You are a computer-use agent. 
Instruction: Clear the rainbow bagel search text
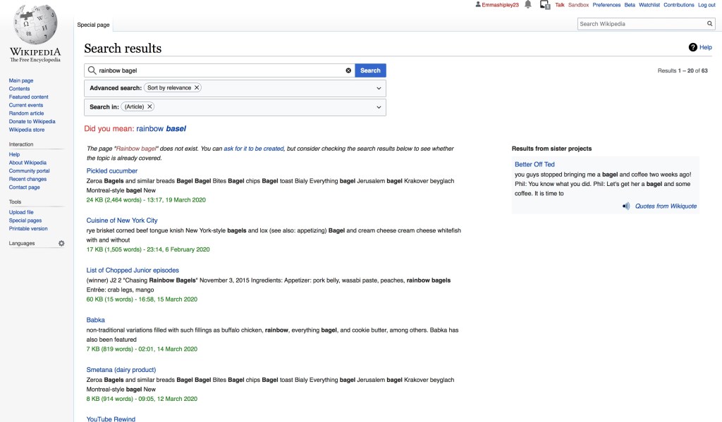point(348,70)
